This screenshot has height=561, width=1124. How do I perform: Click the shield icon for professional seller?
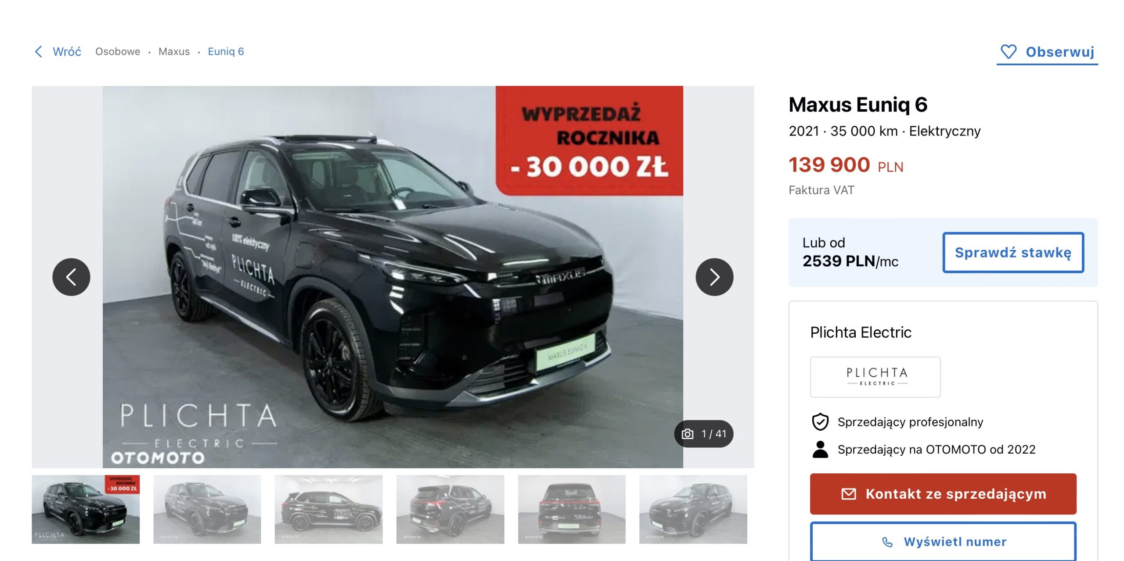pos(820,422)
